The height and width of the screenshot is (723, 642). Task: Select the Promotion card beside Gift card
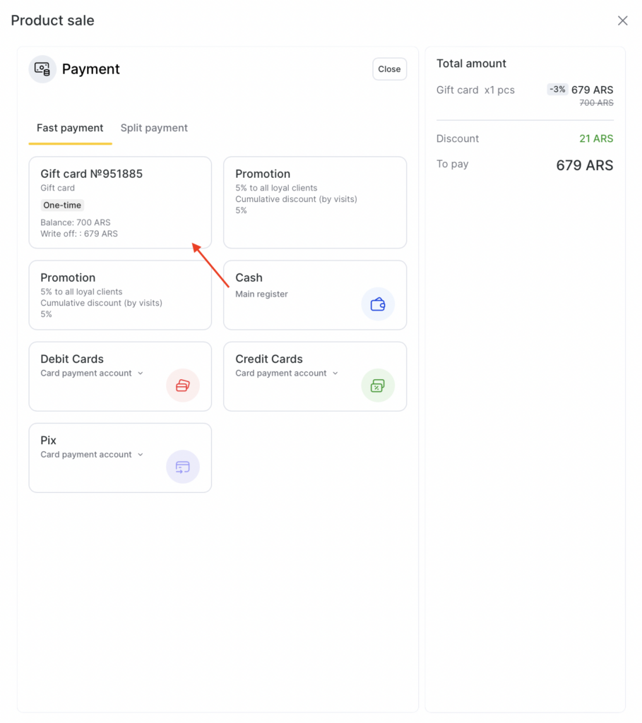click(315, 203)
